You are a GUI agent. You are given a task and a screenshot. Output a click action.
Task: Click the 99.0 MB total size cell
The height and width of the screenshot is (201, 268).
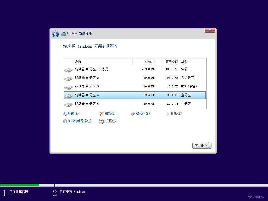(149, 78)
